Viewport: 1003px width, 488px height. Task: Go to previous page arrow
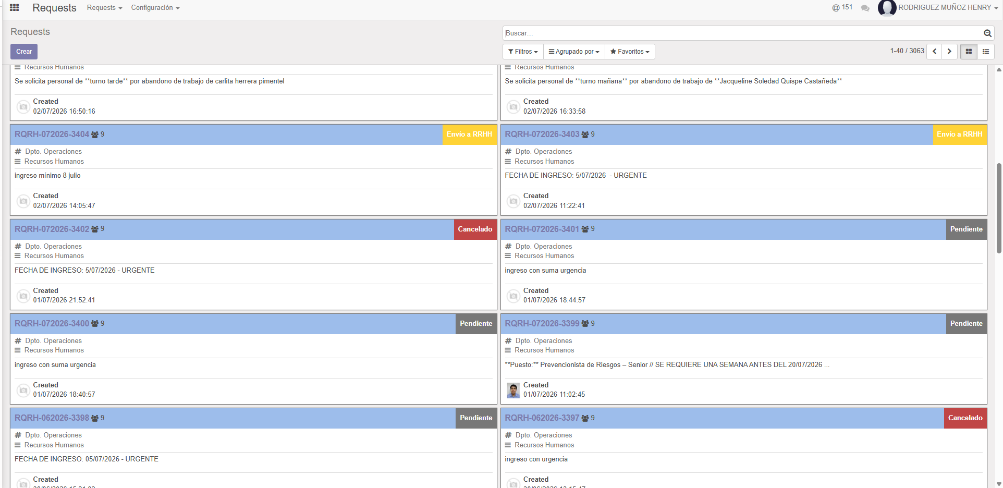(935, 51)
